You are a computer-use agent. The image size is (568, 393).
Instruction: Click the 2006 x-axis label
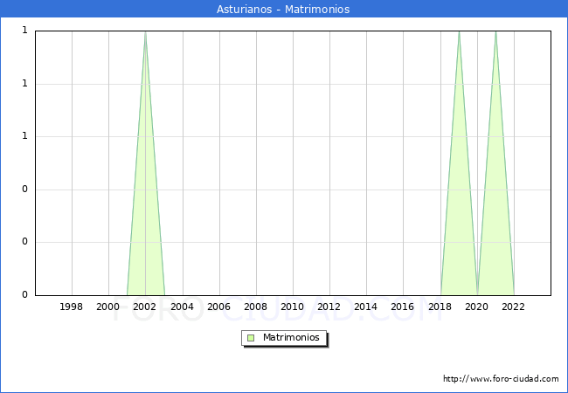218,307
